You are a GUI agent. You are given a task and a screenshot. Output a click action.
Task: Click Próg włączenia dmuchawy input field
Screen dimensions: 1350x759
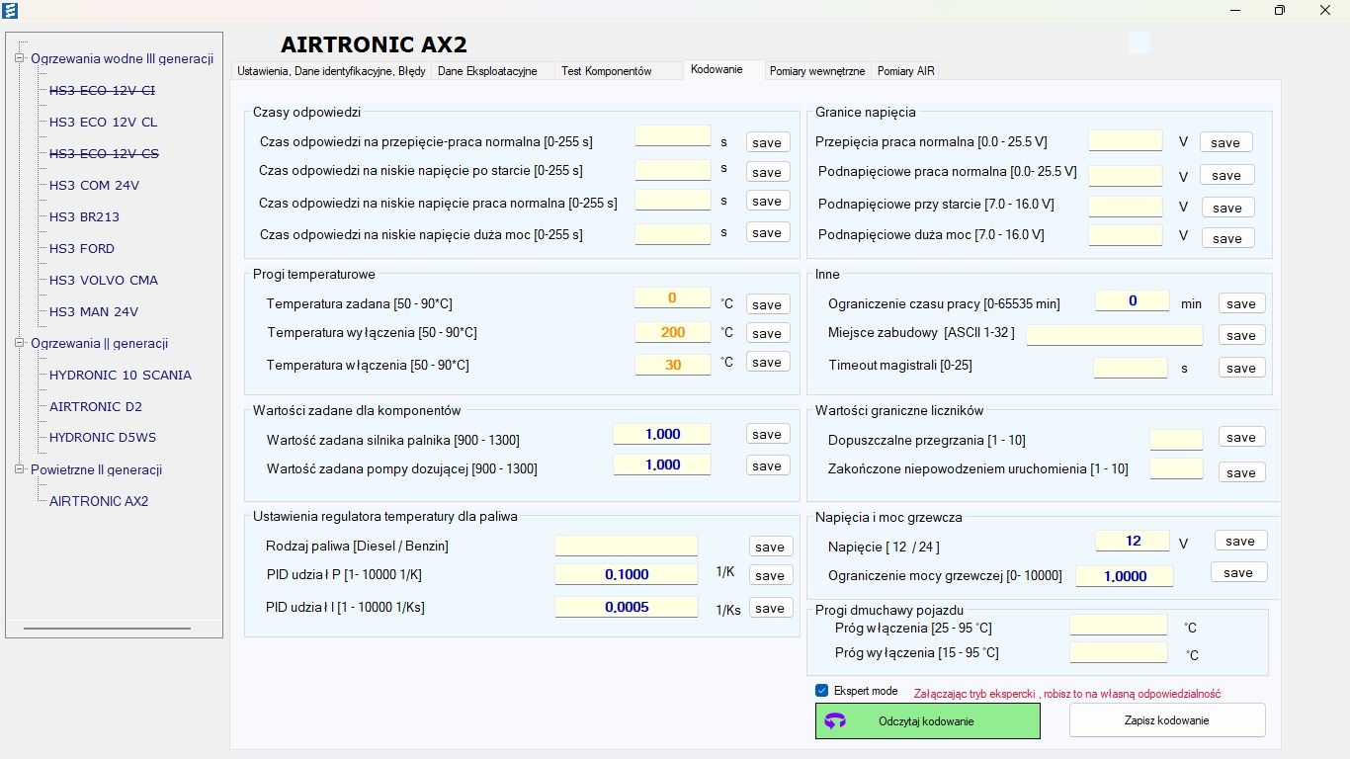[1119, 626]
